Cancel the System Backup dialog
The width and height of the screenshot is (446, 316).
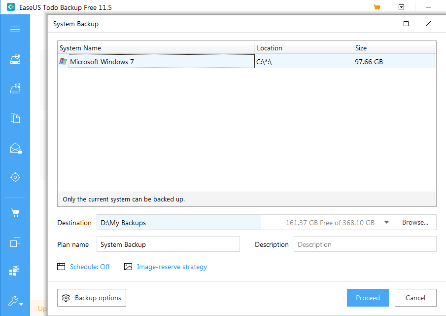tap(415, 298)
